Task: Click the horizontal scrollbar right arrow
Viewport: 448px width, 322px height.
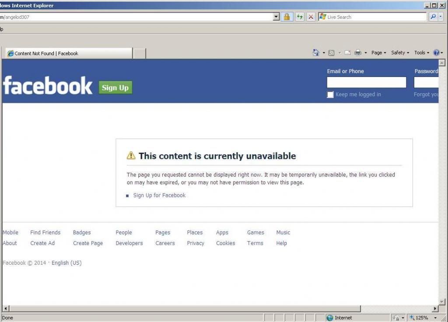Action: [x=435, y=308]
